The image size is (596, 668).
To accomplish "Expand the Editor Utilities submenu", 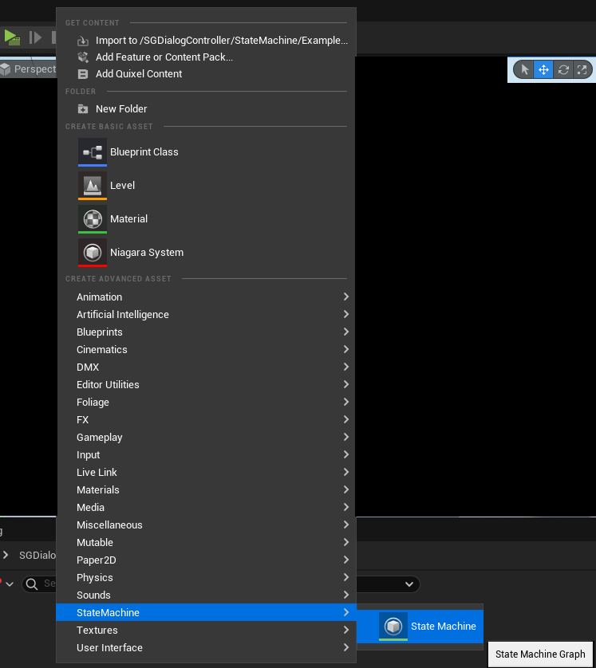I will pyautogui.click(x=206, y=384).
